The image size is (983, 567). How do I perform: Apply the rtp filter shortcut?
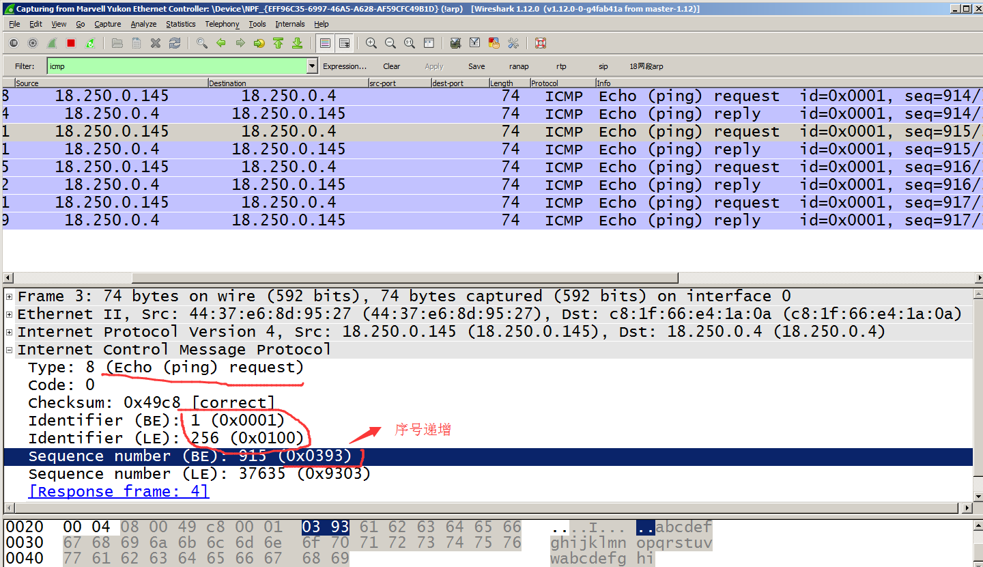[561, 66]
